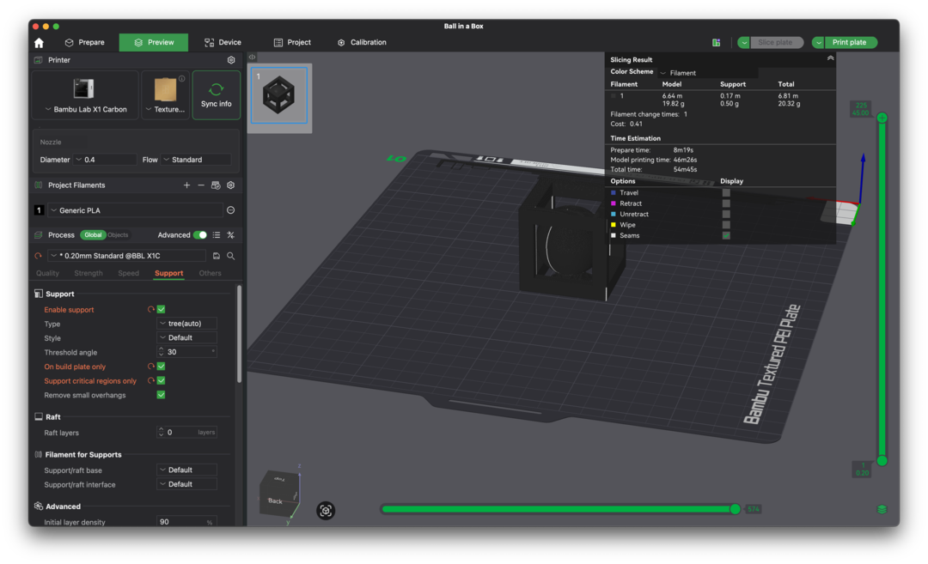The width and height of the screenshot is (928, 564).
Task: Open the 0.20mm Standard preset dropdown
Action: (126, 256)
